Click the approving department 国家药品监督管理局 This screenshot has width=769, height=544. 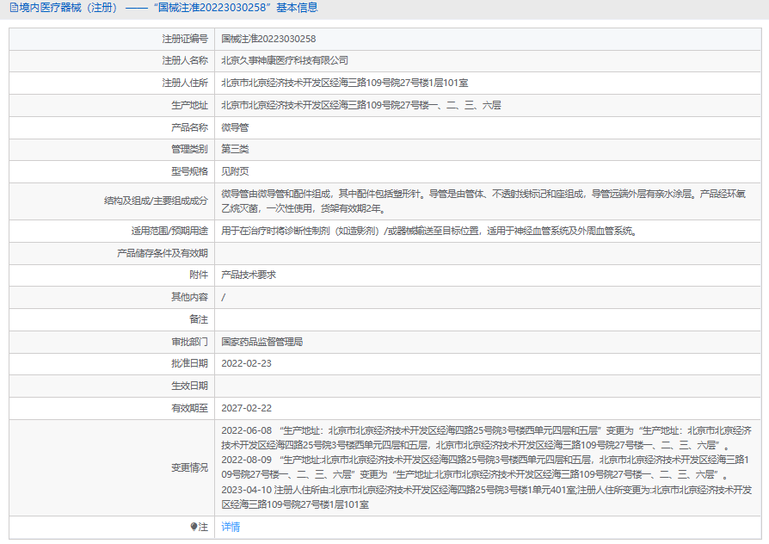261,342
